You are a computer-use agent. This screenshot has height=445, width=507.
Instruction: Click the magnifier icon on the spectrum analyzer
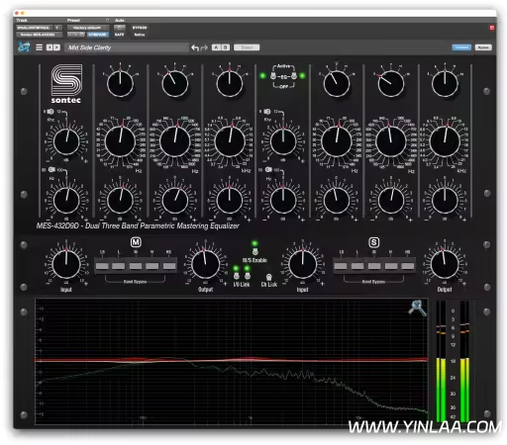click(417, 308)
